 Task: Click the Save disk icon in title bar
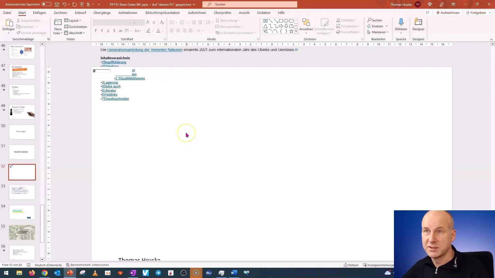[x=57, y=4]
